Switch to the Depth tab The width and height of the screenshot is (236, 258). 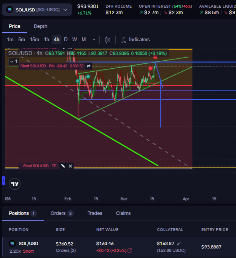40,26
